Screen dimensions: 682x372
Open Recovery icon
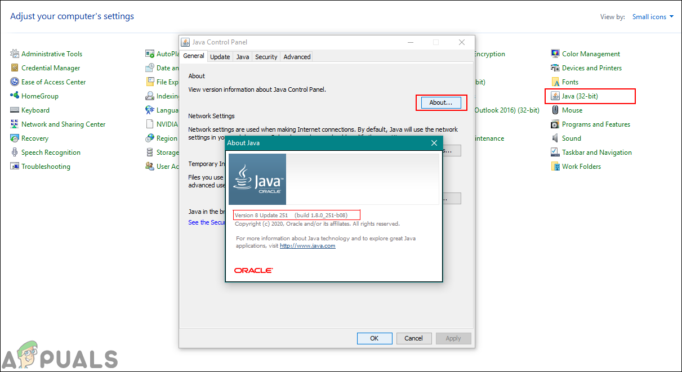(x=15, y=138)
